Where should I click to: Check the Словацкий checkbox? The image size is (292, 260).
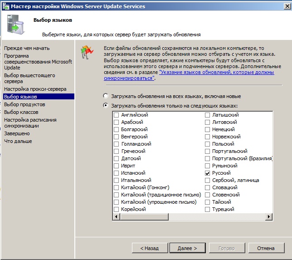[x=208, y=187]
